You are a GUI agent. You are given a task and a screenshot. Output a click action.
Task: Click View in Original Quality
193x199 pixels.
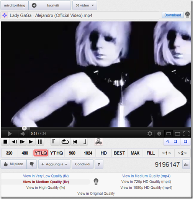pos(96,194)
